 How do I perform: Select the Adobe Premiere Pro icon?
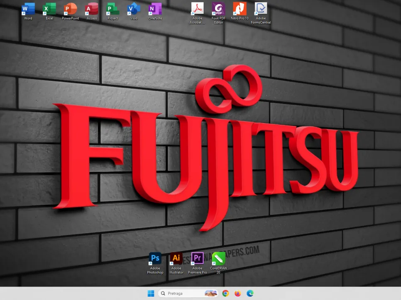(197, 263)
